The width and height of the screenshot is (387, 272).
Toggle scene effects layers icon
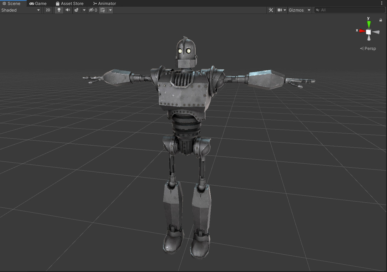pos(77,10)
